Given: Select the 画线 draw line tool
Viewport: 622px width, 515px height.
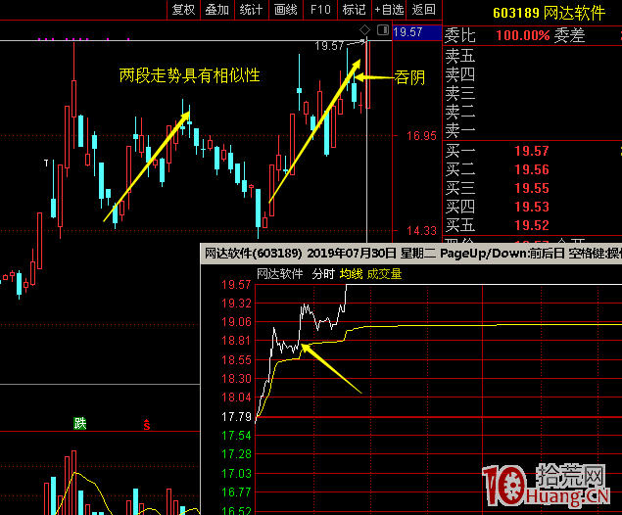Looking at the screenshot, I should pyautogui.click(x=286, y=9).
